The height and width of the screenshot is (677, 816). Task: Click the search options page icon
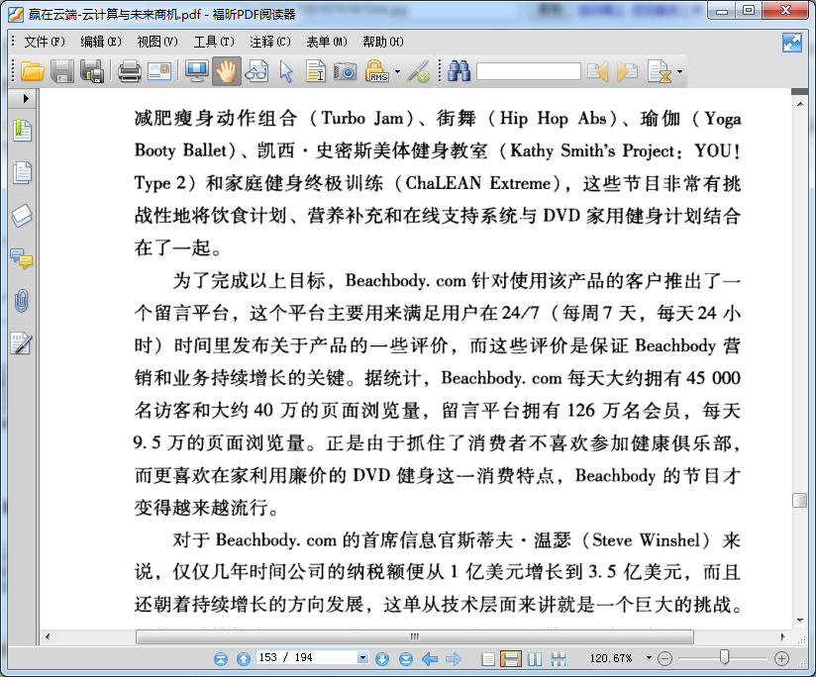[x=660, y=71]
